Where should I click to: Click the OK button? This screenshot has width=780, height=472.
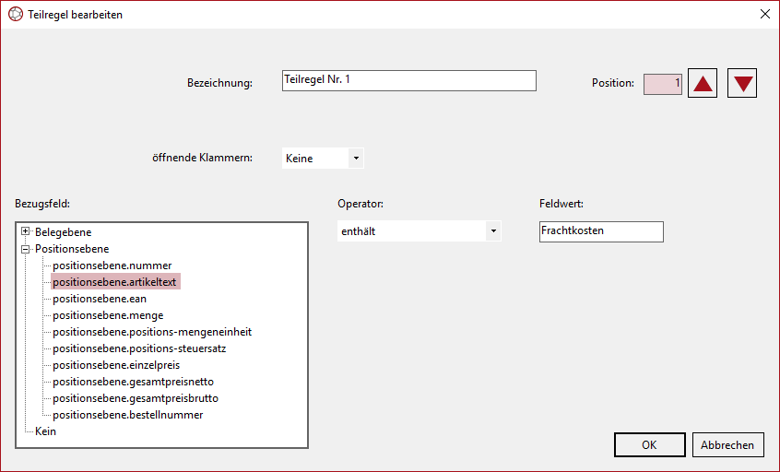649,444
